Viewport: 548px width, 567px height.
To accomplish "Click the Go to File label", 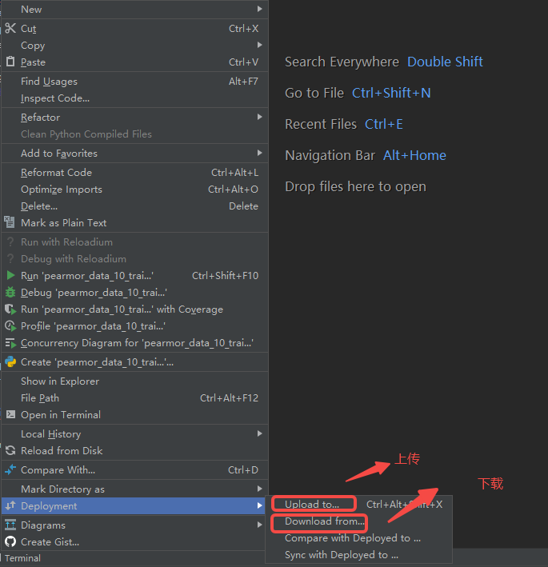I will pyautogui.click(x=314, y=93).
